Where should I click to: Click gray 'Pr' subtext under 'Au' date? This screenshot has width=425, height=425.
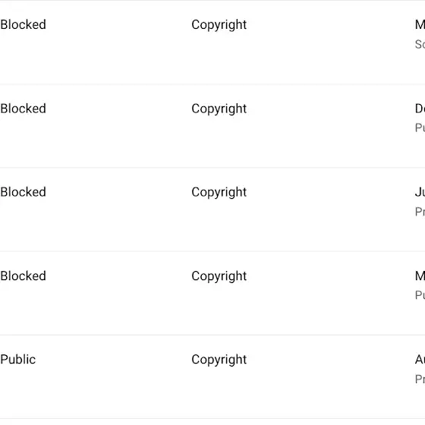(x=420, y=379)
